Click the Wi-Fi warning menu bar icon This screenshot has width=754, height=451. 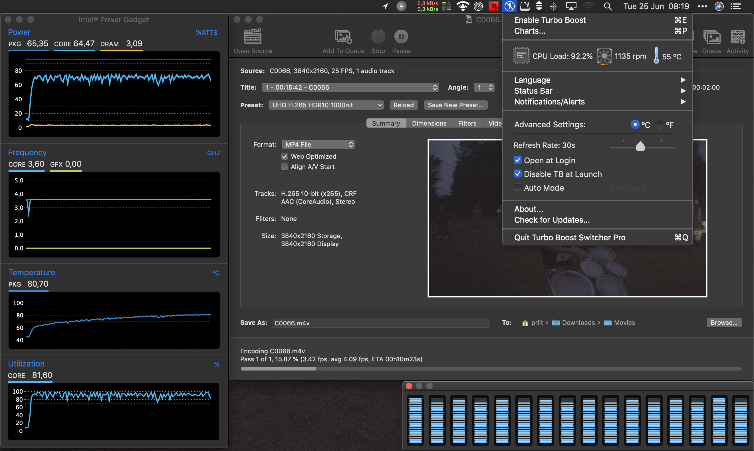(x=463, y=6)
